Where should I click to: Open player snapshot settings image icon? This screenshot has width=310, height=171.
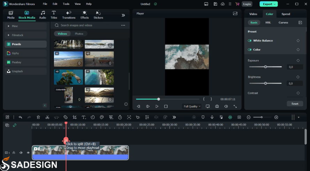[x=235, y=14]
